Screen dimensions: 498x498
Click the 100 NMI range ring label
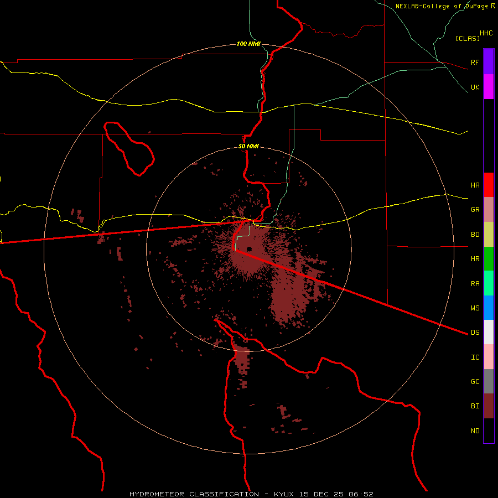(248, 44)
